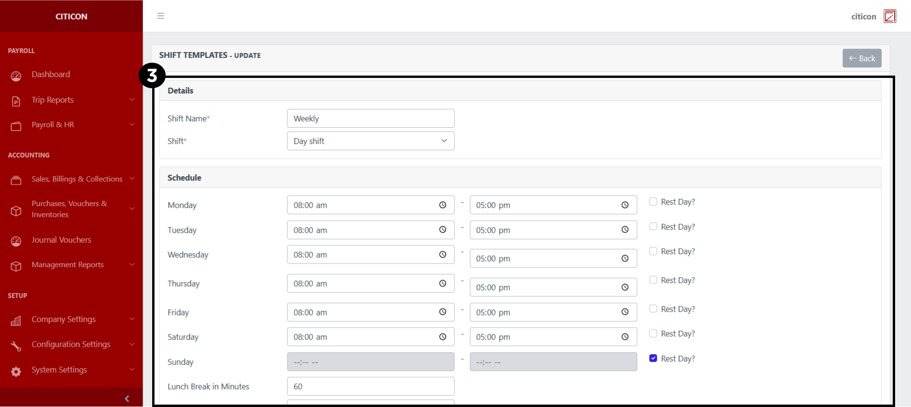The width and height of the screenshot is (911, 407).
Task: Click the System Settings gear icon
Action: pos(16,371)
